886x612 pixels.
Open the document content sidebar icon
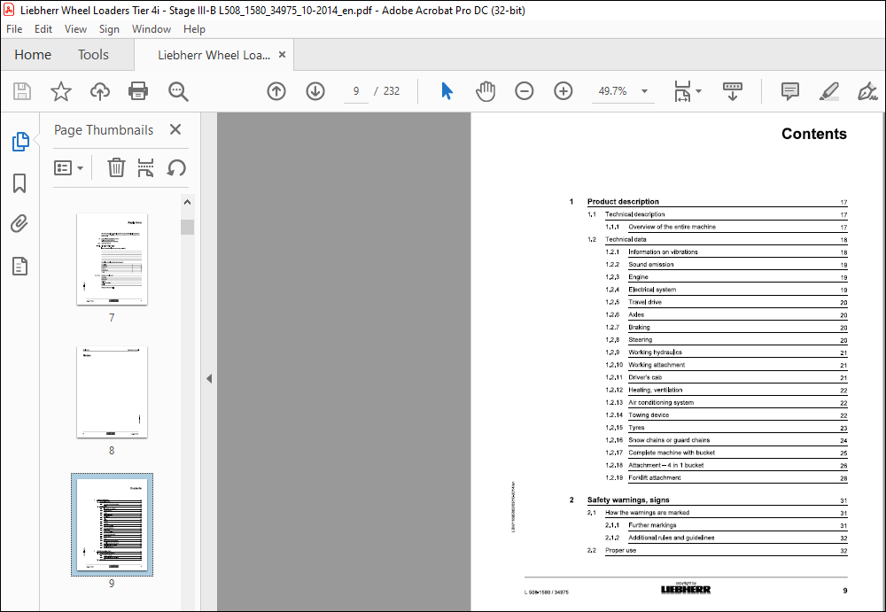pos(19,267)
